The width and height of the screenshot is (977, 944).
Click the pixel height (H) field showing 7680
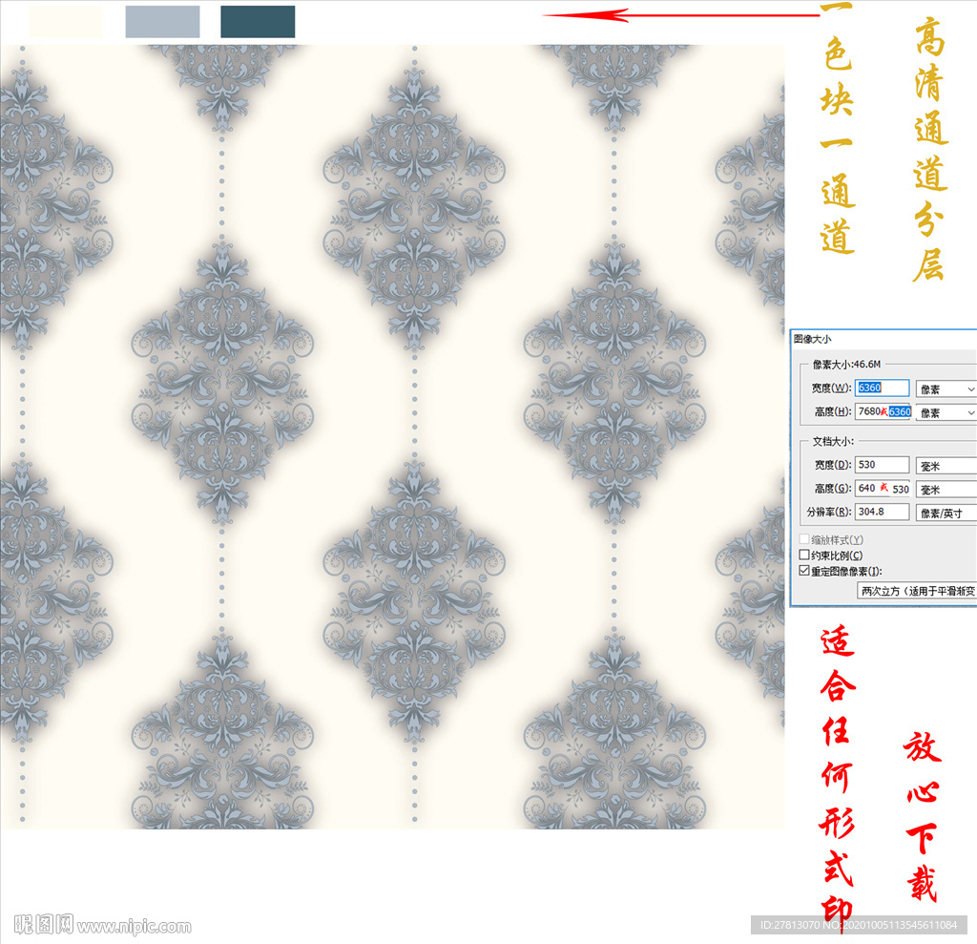click(883, 411)
